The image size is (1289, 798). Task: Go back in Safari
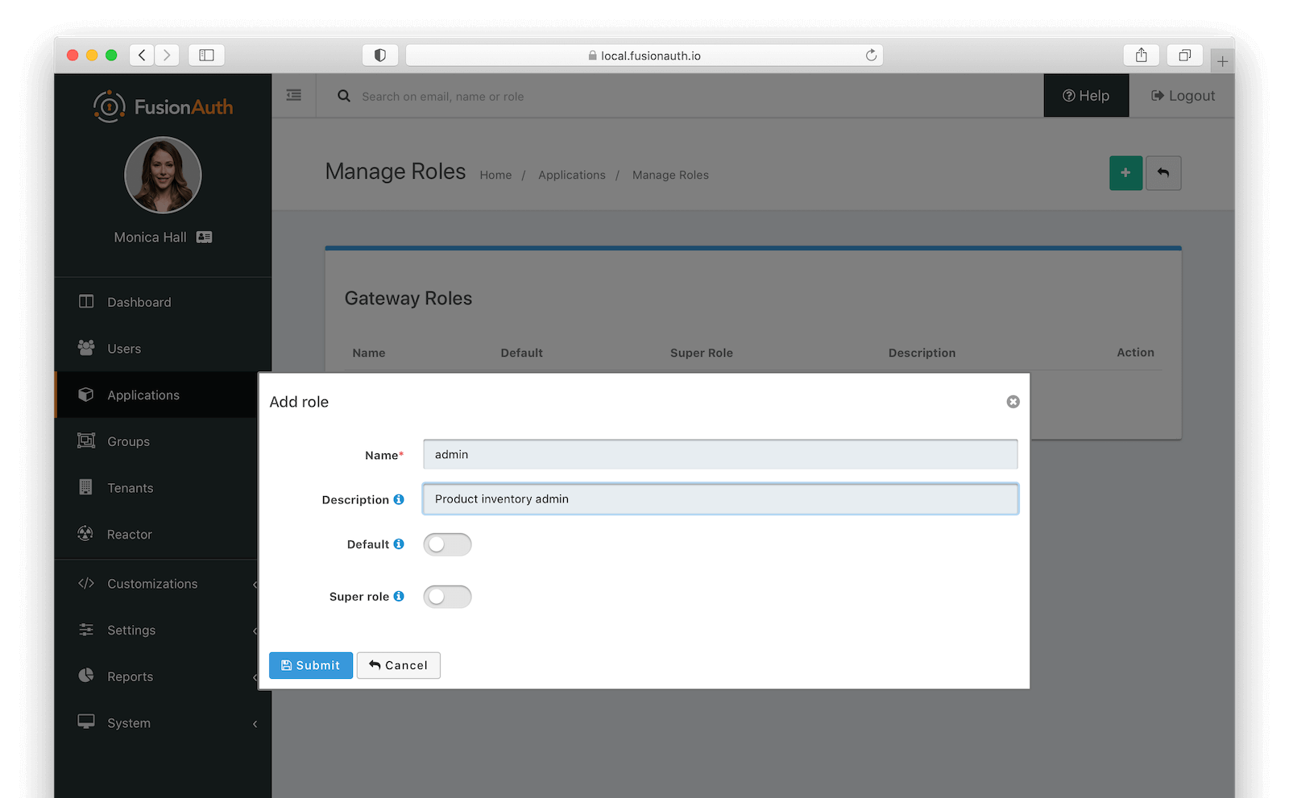point(142,55)
